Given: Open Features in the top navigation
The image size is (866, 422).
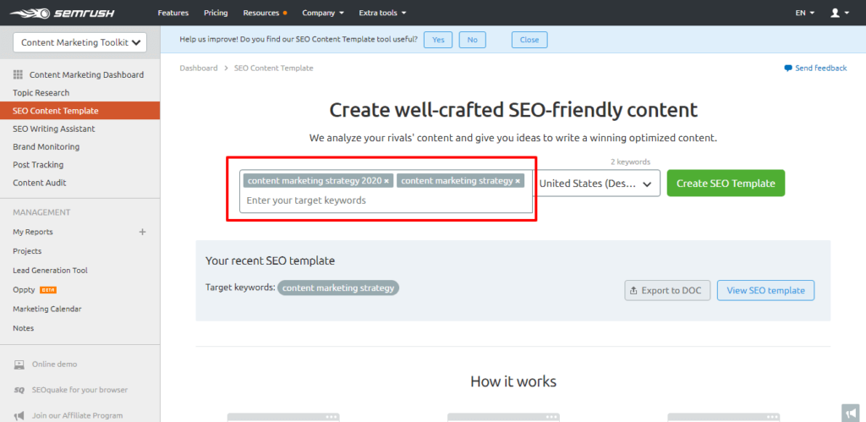Looking at the screenshot, I should [x=173, y=13].
